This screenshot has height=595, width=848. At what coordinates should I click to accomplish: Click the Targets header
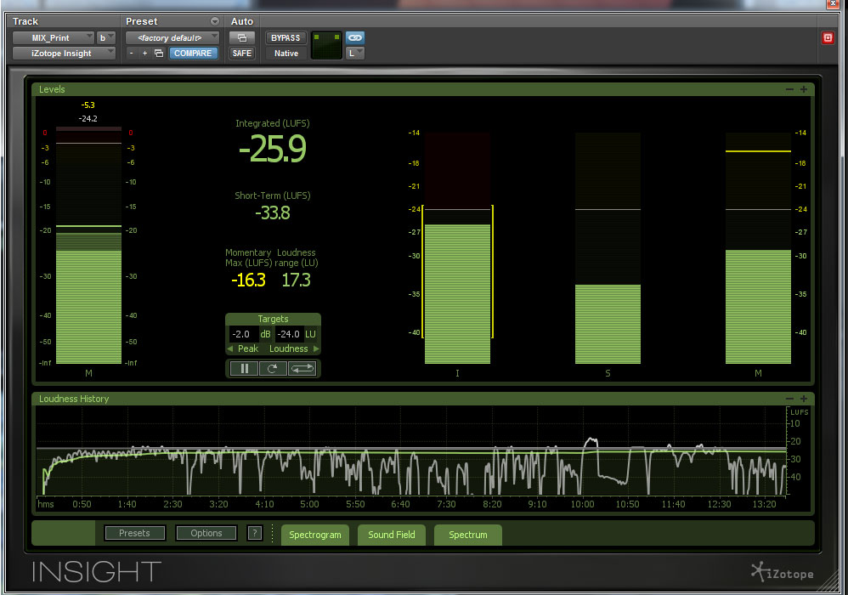[x=273, y=319]
